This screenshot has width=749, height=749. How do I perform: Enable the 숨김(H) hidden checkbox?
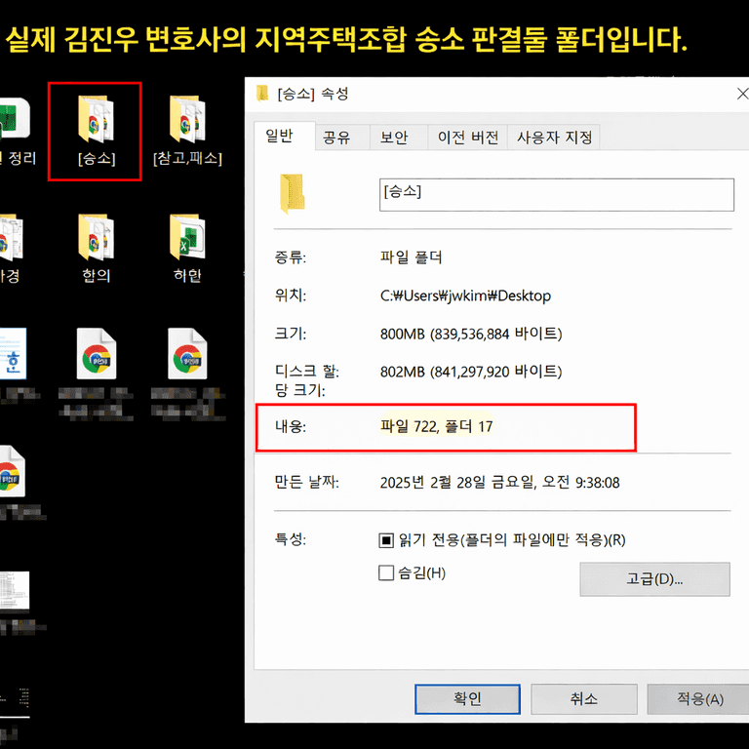point(386,573)
